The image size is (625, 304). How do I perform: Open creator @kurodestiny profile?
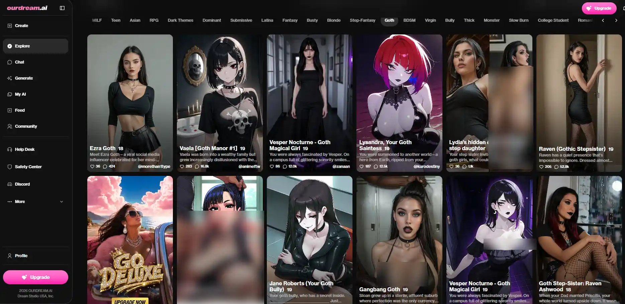[x=426, y=166]
